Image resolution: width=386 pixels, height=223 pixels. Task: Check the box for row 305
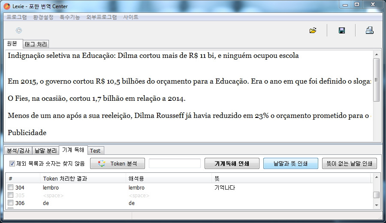(10, 195)
